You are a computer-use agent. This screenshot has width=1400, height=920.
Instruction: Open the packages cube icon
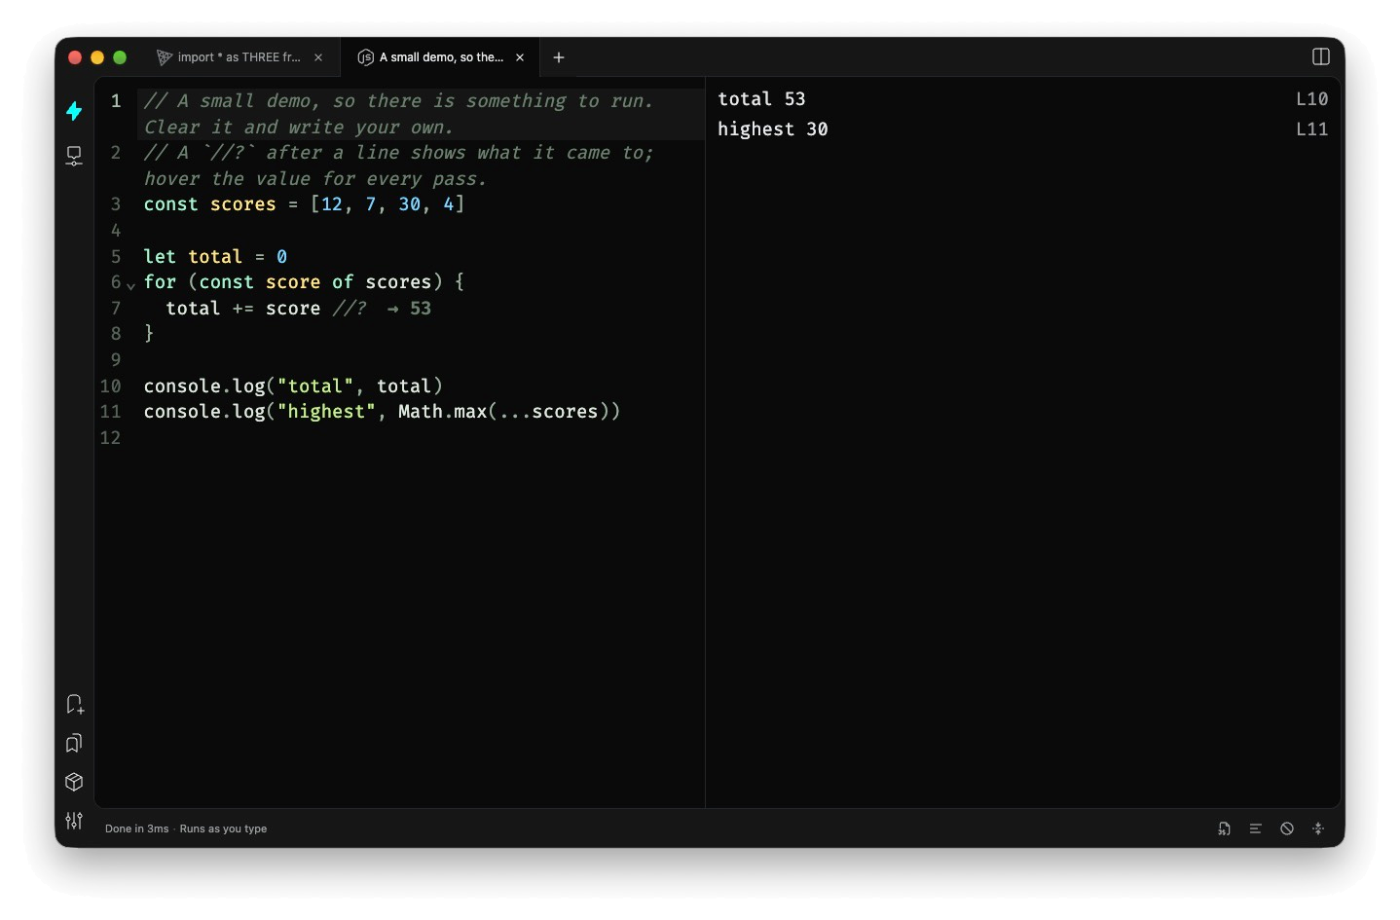(x=74, y=782)
